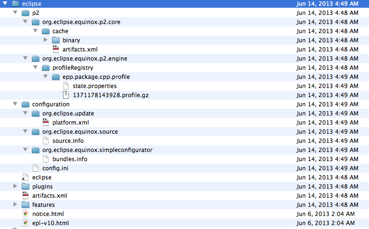Click the org.eclipse.equinox.p2.core folder icon
The image size is (369, 229).
pyautogui.click(x=36, y=22)
